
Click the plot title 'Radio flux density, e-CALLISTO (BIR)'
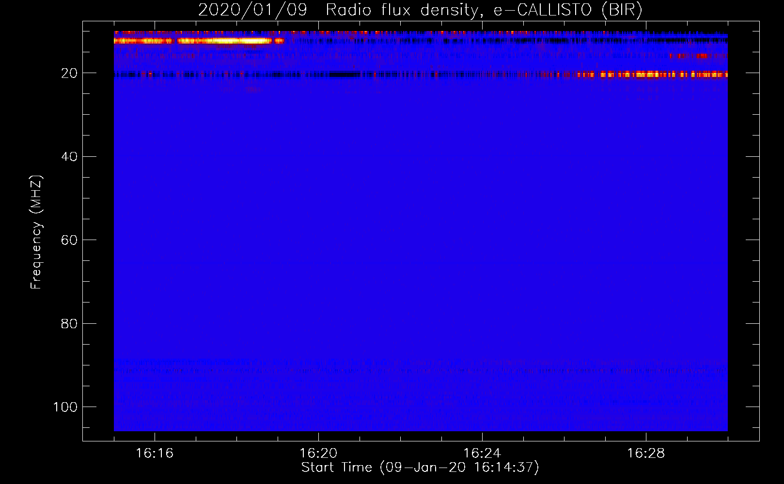[484, 10]
